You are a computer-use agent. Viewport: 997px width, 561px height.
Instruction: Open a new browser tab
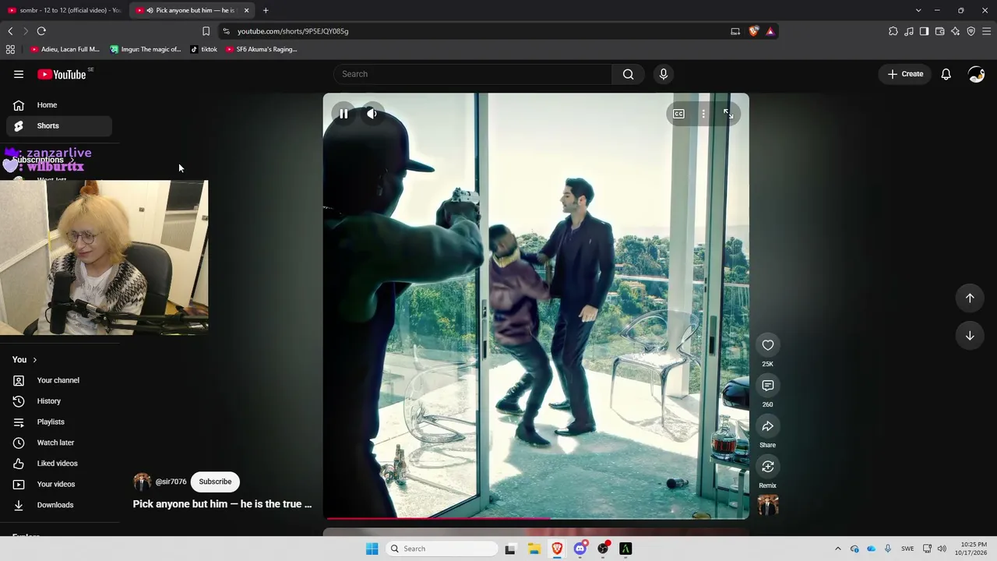[x=266, y=10]
